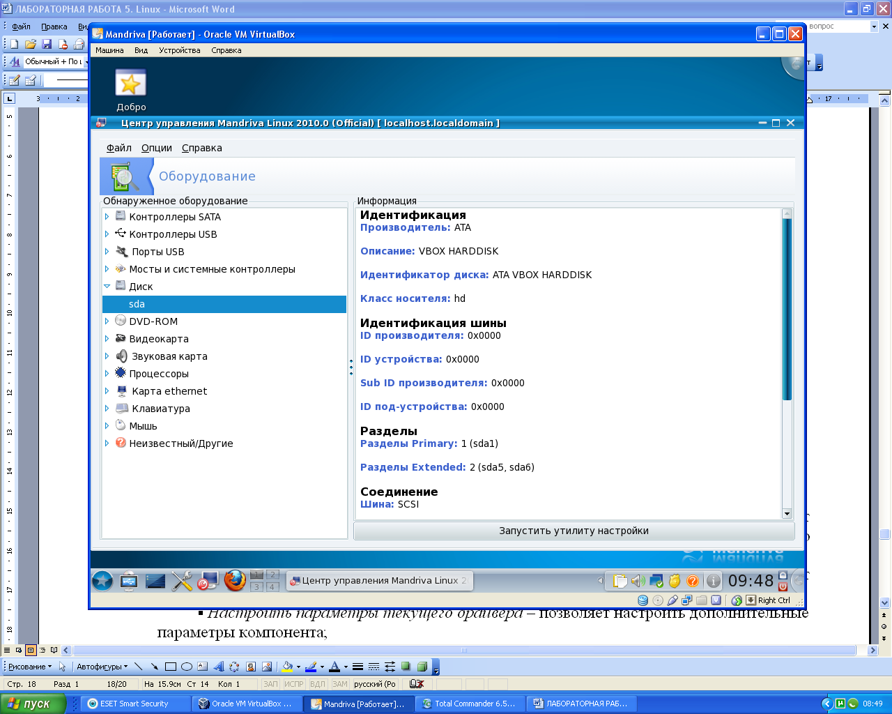Expand the Контроллеры USB tree node
The height and width of the screenshot is (714, 892).
pyautogui.click(x=107, y=234)
